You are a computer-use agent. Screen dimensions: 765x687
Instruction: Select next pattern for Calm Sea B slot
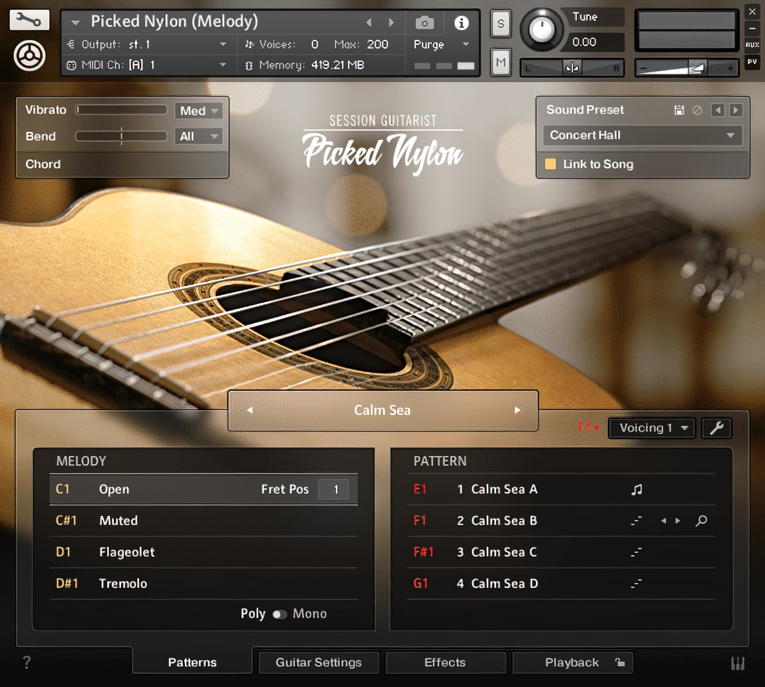(x=678, y=521)
